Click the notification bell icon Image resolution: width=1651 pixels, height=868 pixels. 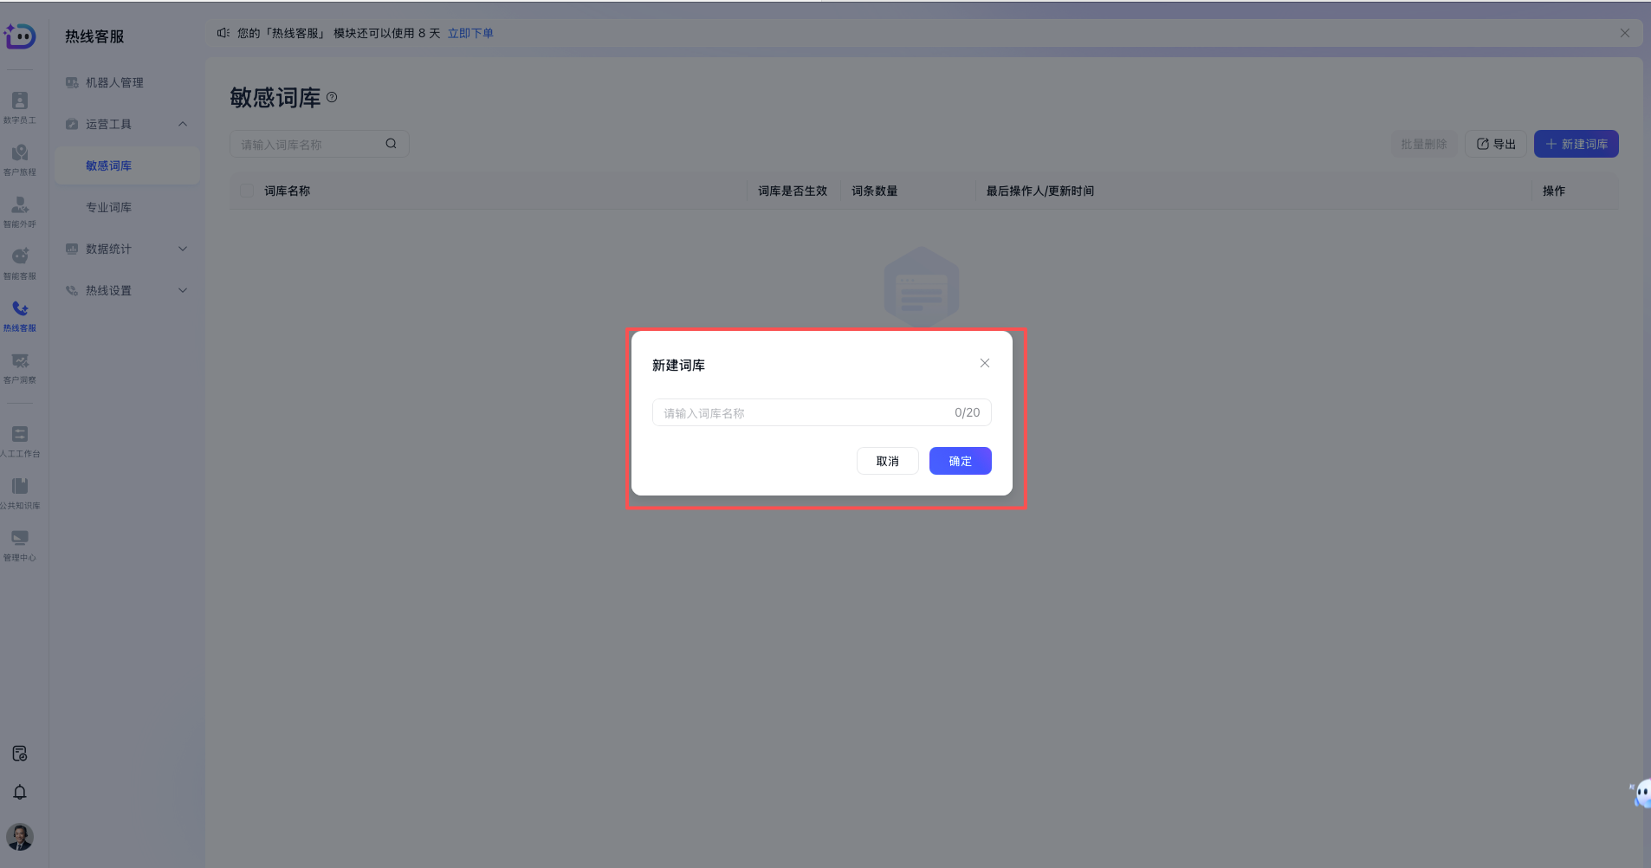[20, 792]
